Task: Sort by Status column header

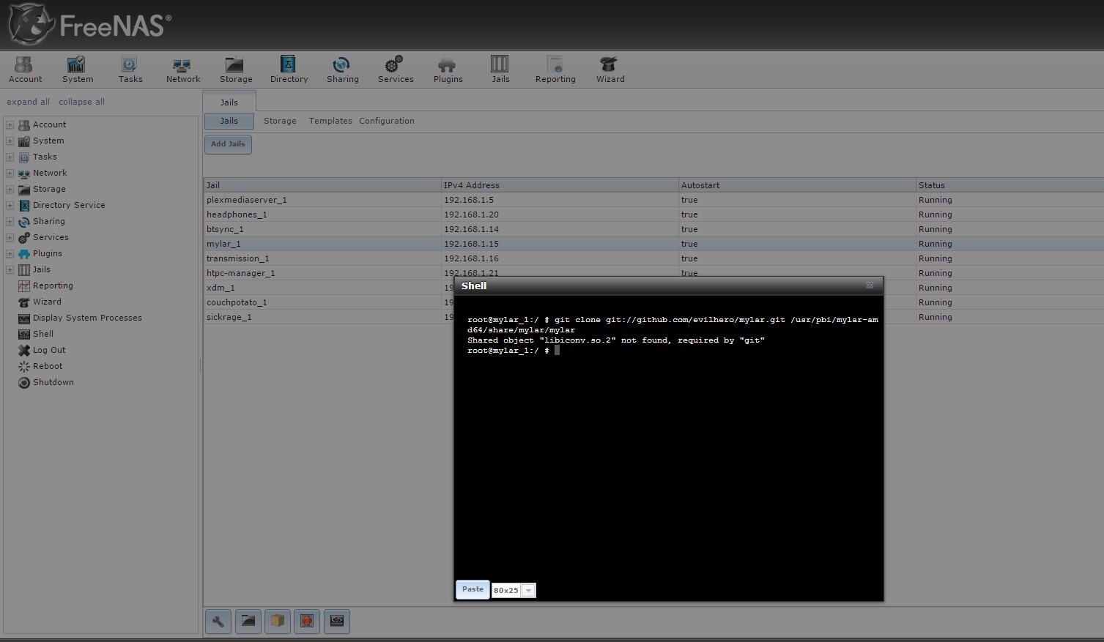Action: [1009, 185]
